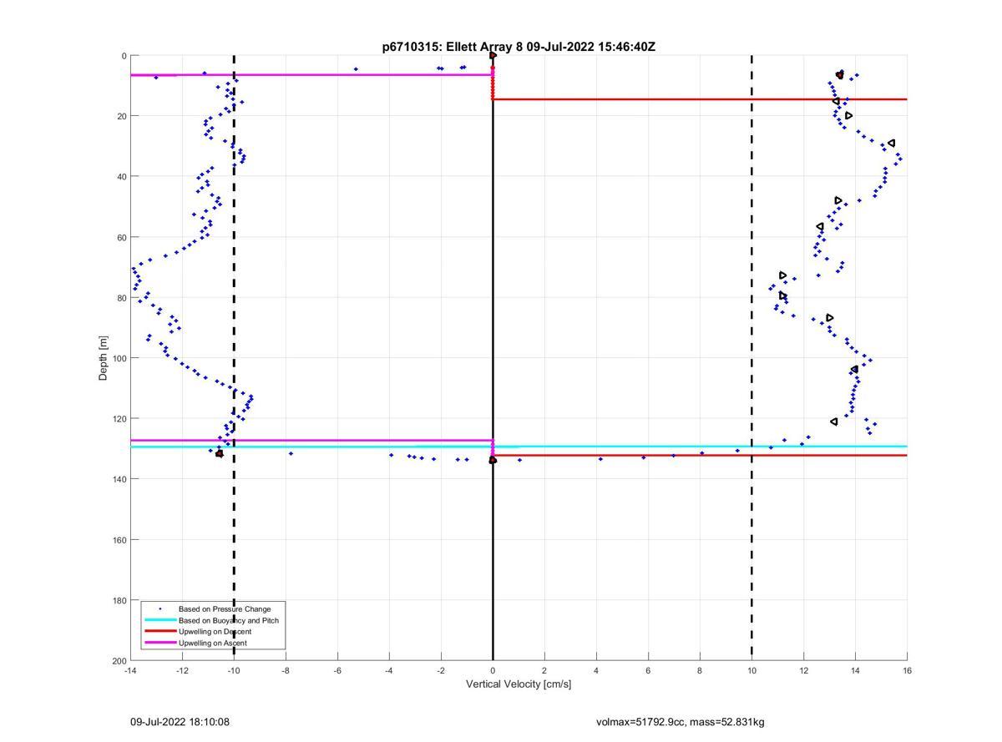Click the cyan line sample in the legend

coord(159,620)
